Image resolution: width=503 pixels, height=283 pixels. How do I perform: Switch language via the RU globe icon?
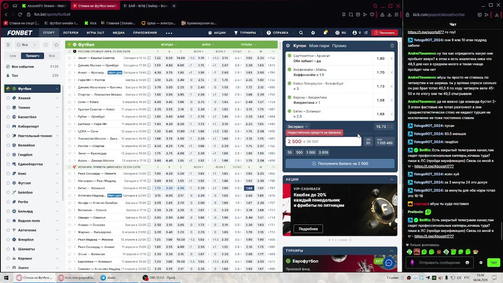point(341,33)
